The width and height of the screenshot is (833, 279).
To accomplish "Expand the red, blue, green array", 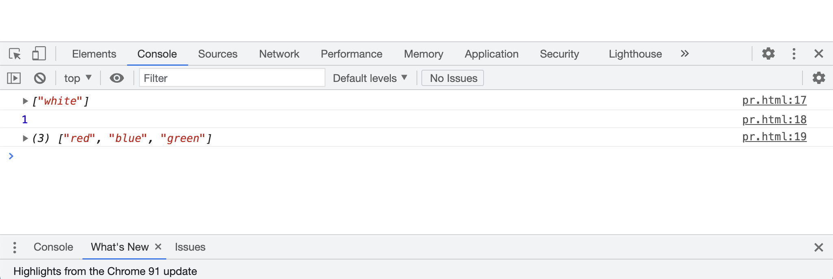I will coord(25,138).
